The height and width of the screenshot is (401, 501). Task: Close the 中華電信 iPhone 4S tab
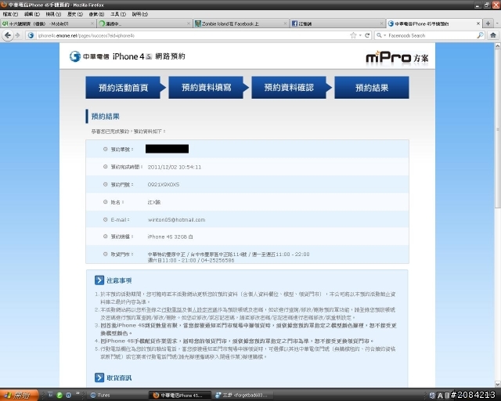pyautogui.click(x=478, y=23)
